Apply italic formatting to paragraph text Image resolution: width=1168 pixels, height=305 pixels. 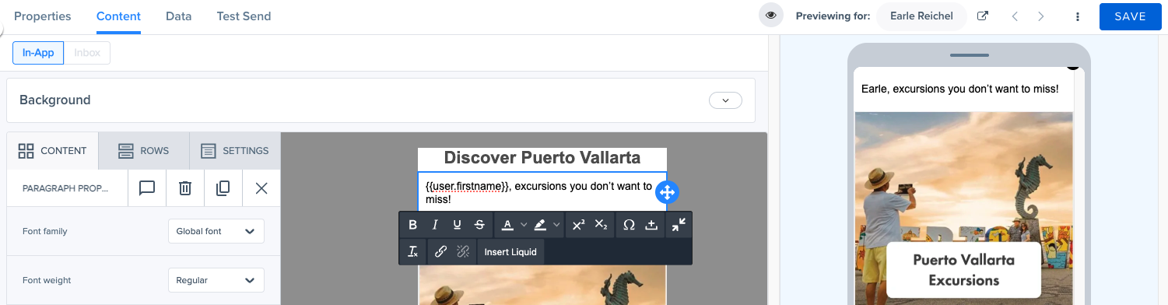click(435, 225)
